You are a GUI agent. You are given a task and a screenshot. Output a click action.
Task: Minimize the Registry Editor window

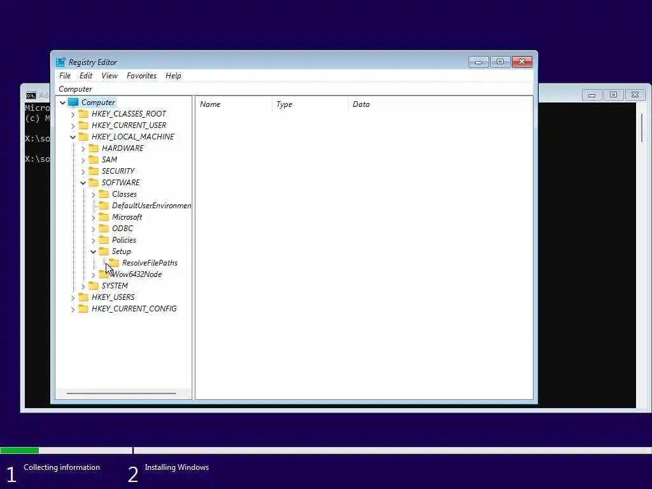point(479,62)
